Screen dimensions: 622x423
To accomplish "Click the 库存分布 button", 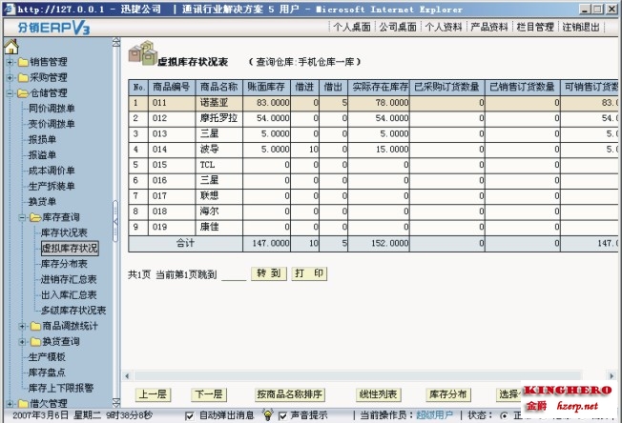I will tap(448, 394).
